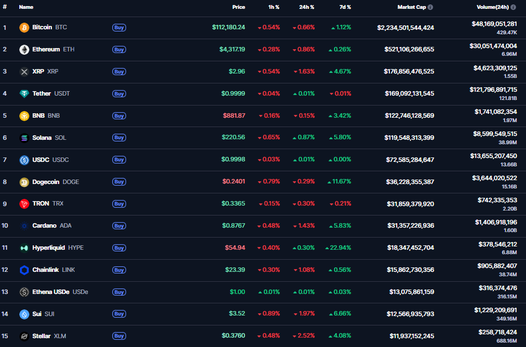Click the TRON logo icon
This screenshot has height=347, width=526.
coord(24,204)
